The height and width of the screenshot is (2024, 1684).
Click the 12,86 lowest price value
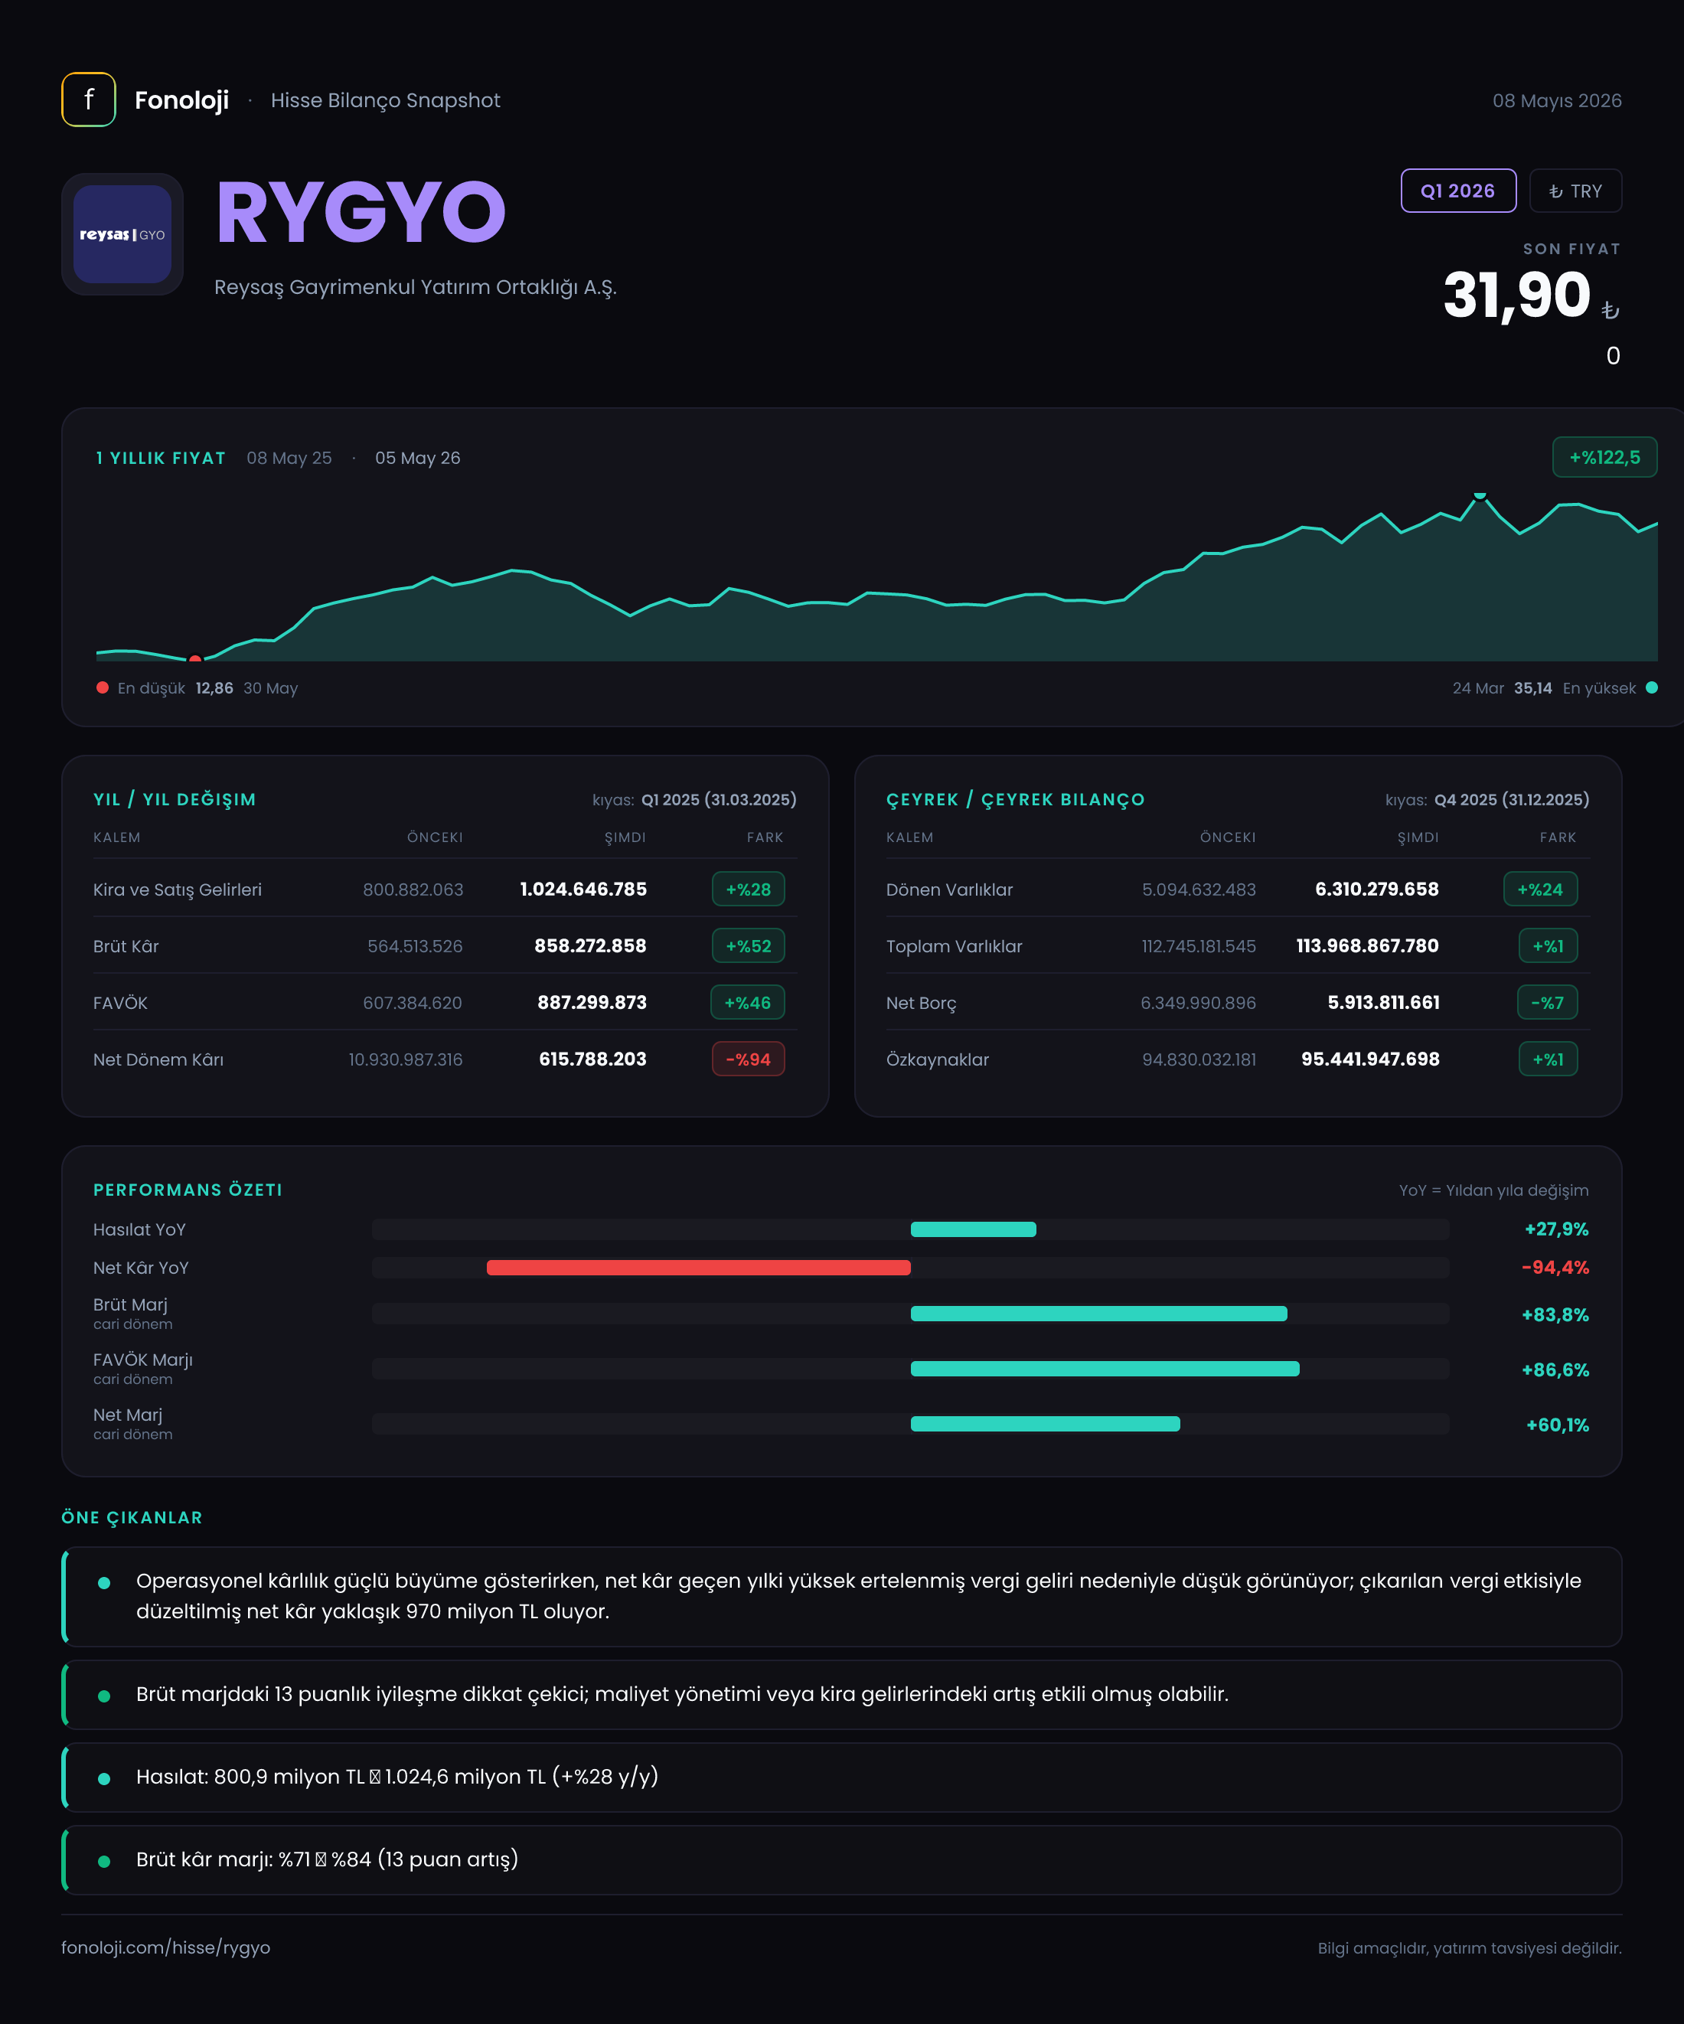(214, 688)
